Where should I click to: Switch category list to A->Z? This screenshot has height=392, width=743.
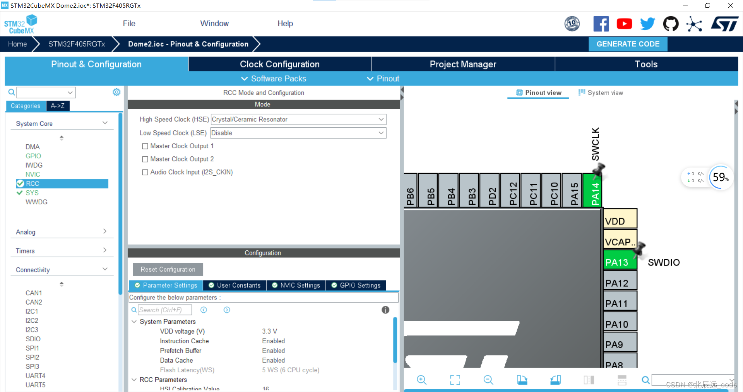click(x=58, y=106)
